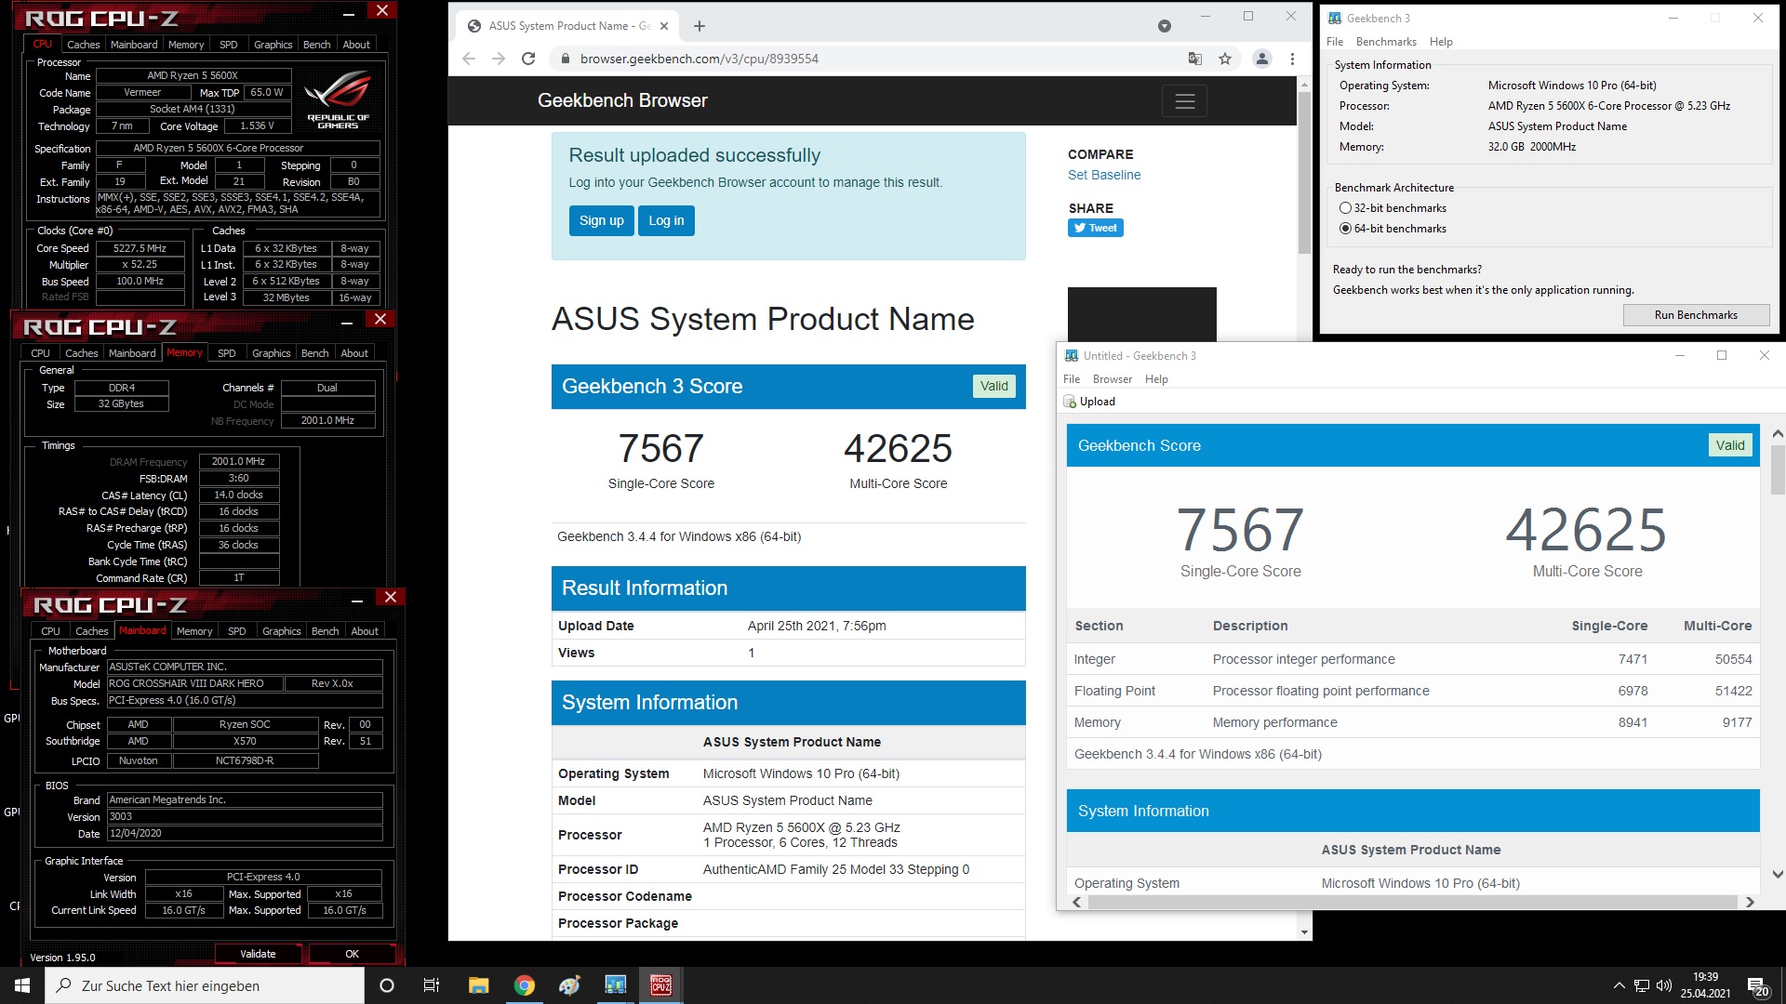
Task: Click horizontal scrollbar in Untitled Geekbench window
Action: click(1412, 902)
